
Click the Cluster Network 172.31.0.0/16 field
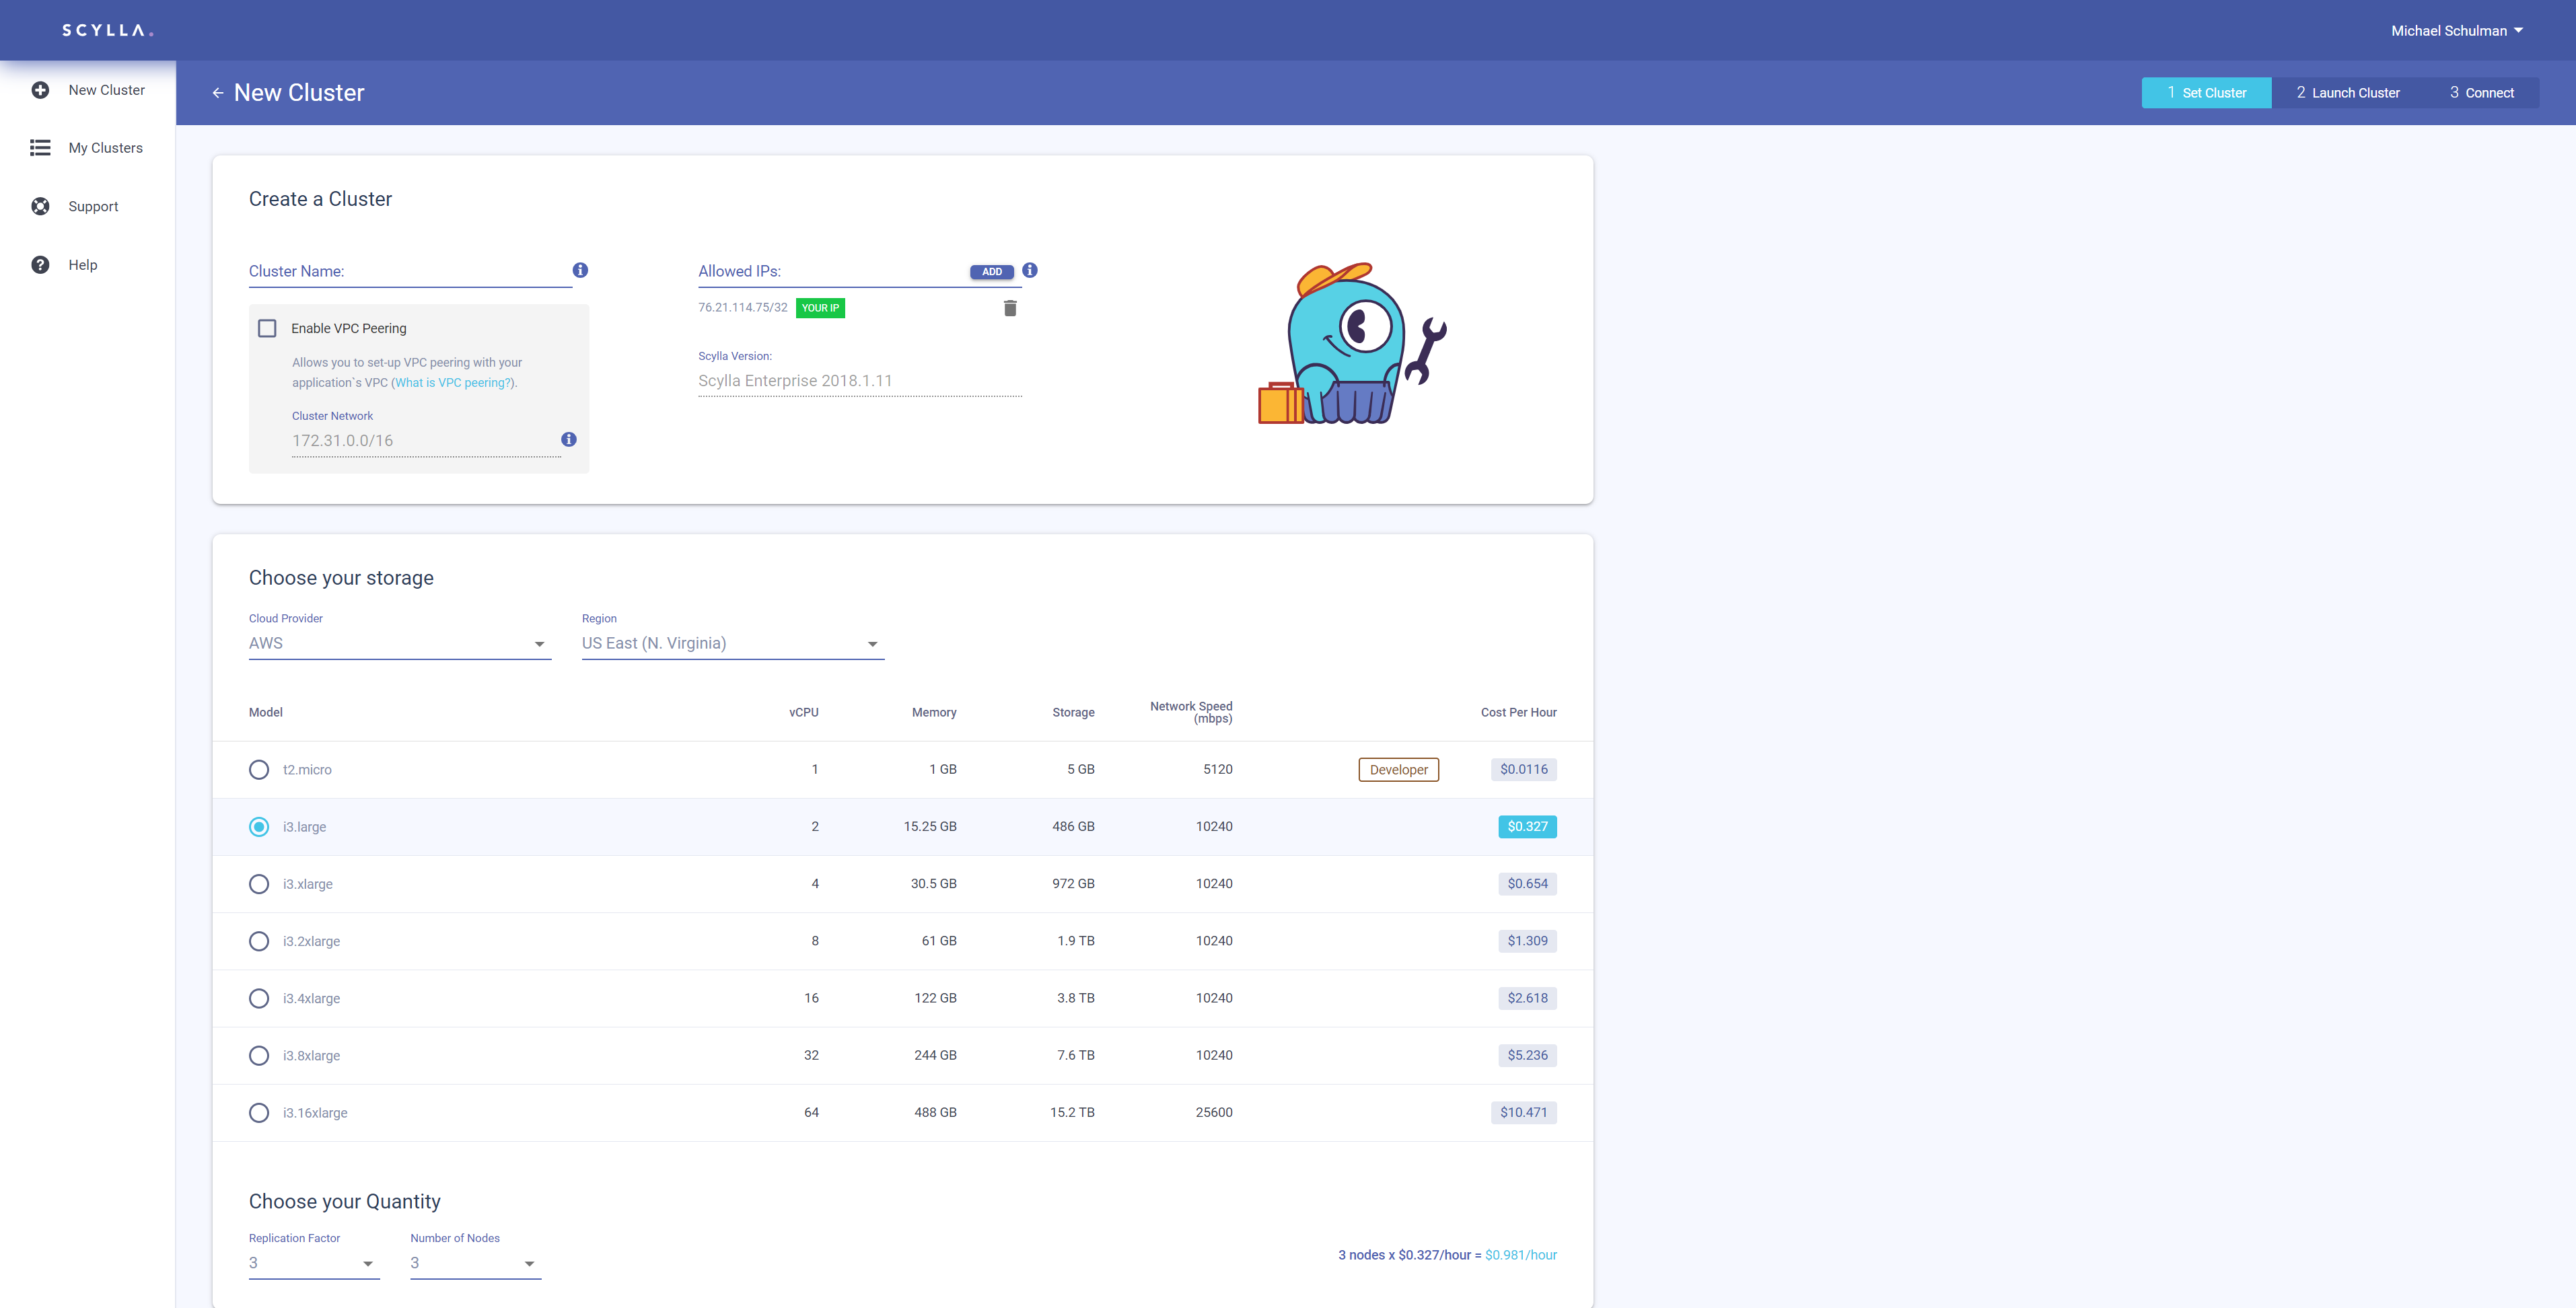pos(426,441)
